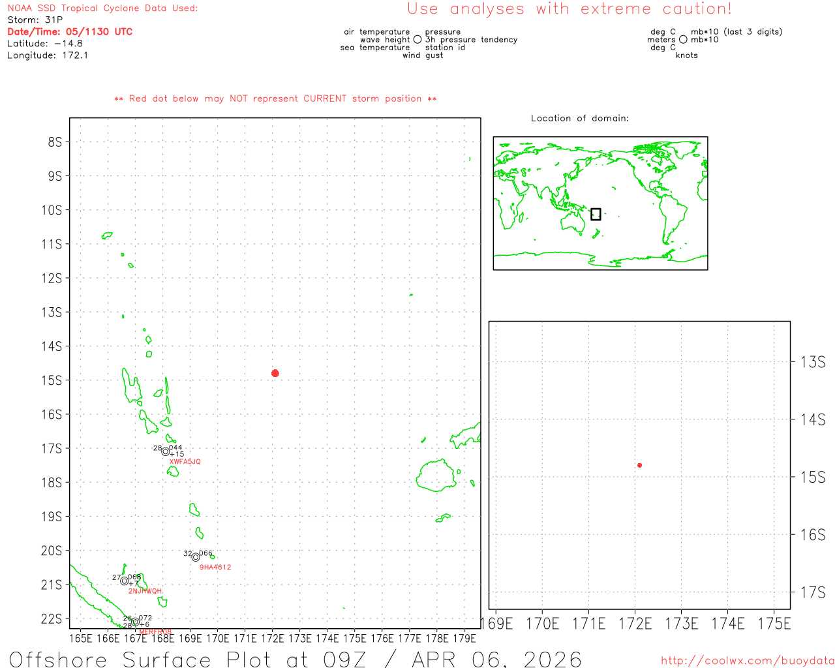835x668 pixels.
Task: Click the Offshore Surface Plot title text
Action: (x=295, y=659)
